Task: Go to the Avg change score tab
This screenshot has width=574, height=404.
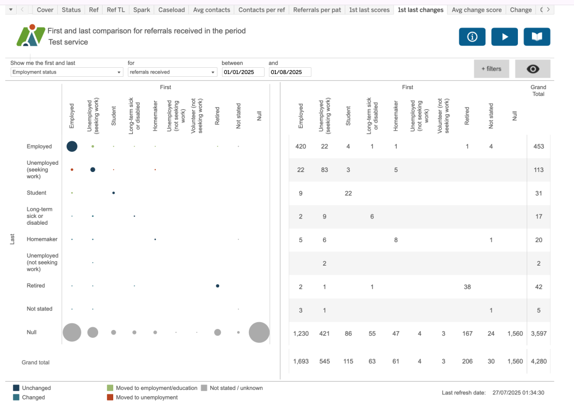Action: click(x=476, y=10)
